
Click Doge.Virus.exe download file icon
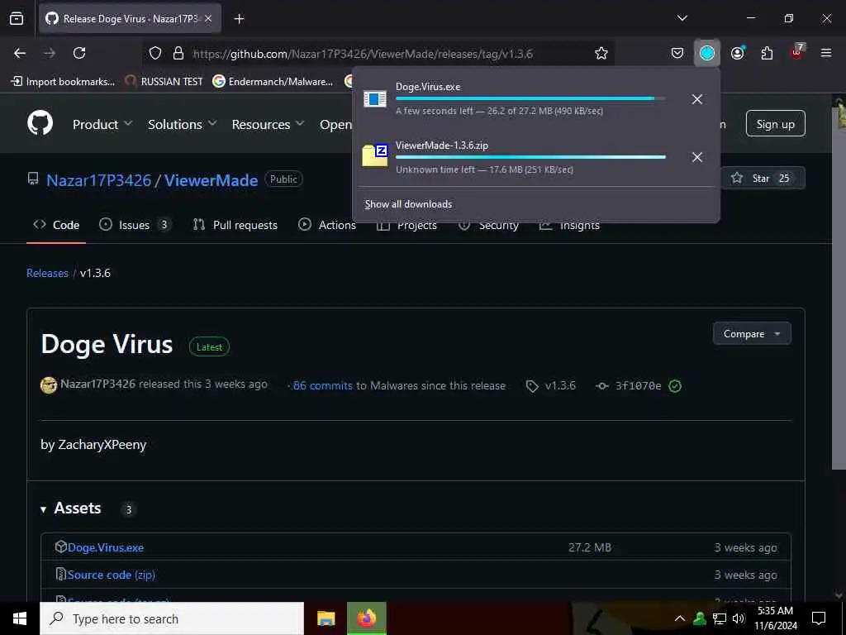pyautogui.click(x=374, y=99)
